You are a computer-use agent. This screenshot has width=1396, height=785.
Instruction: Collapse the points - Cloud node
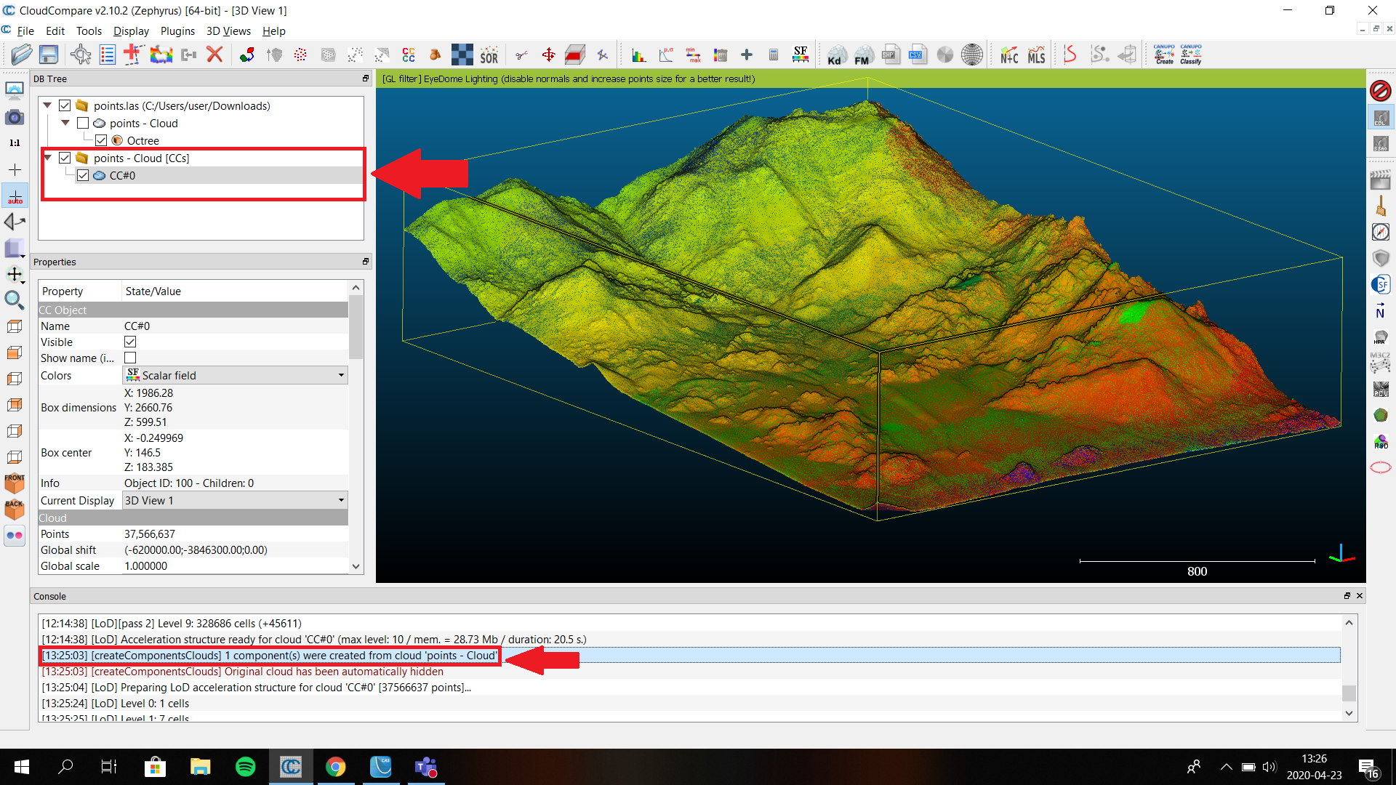(65, 123)
